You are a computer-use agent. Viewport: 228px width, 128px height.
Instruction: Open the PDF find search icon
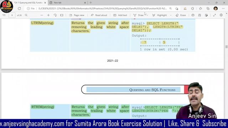pyautogui.click(x=26, y=15)
